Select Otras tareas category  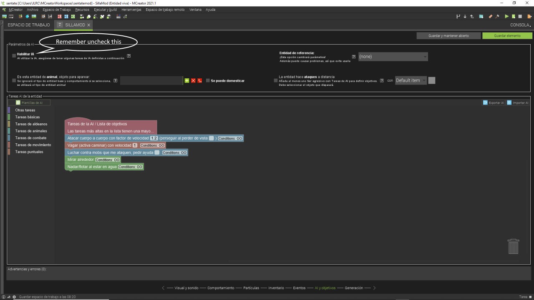click(25, 110)
